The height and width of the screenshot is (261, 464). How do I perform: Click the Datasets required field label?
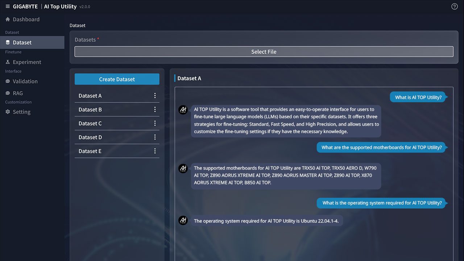[x=87, y=40]
